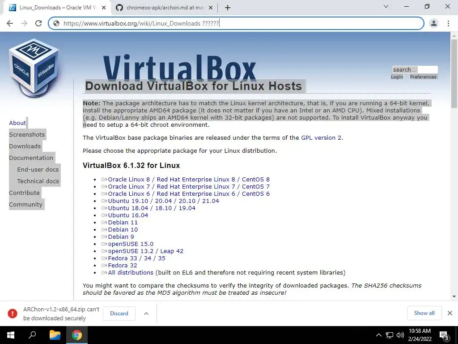Close the Linux_Downloads tab
The image size is (458, 344).
tap(104, 8)
